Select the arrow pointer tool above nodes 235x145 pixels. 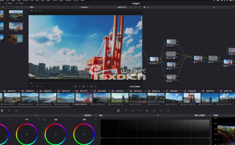144,7
